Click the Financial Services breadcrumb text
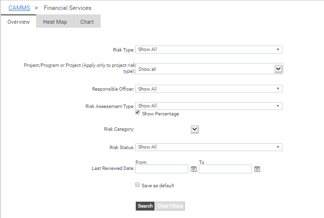The image size is (324, 218). tap(67, 8)
